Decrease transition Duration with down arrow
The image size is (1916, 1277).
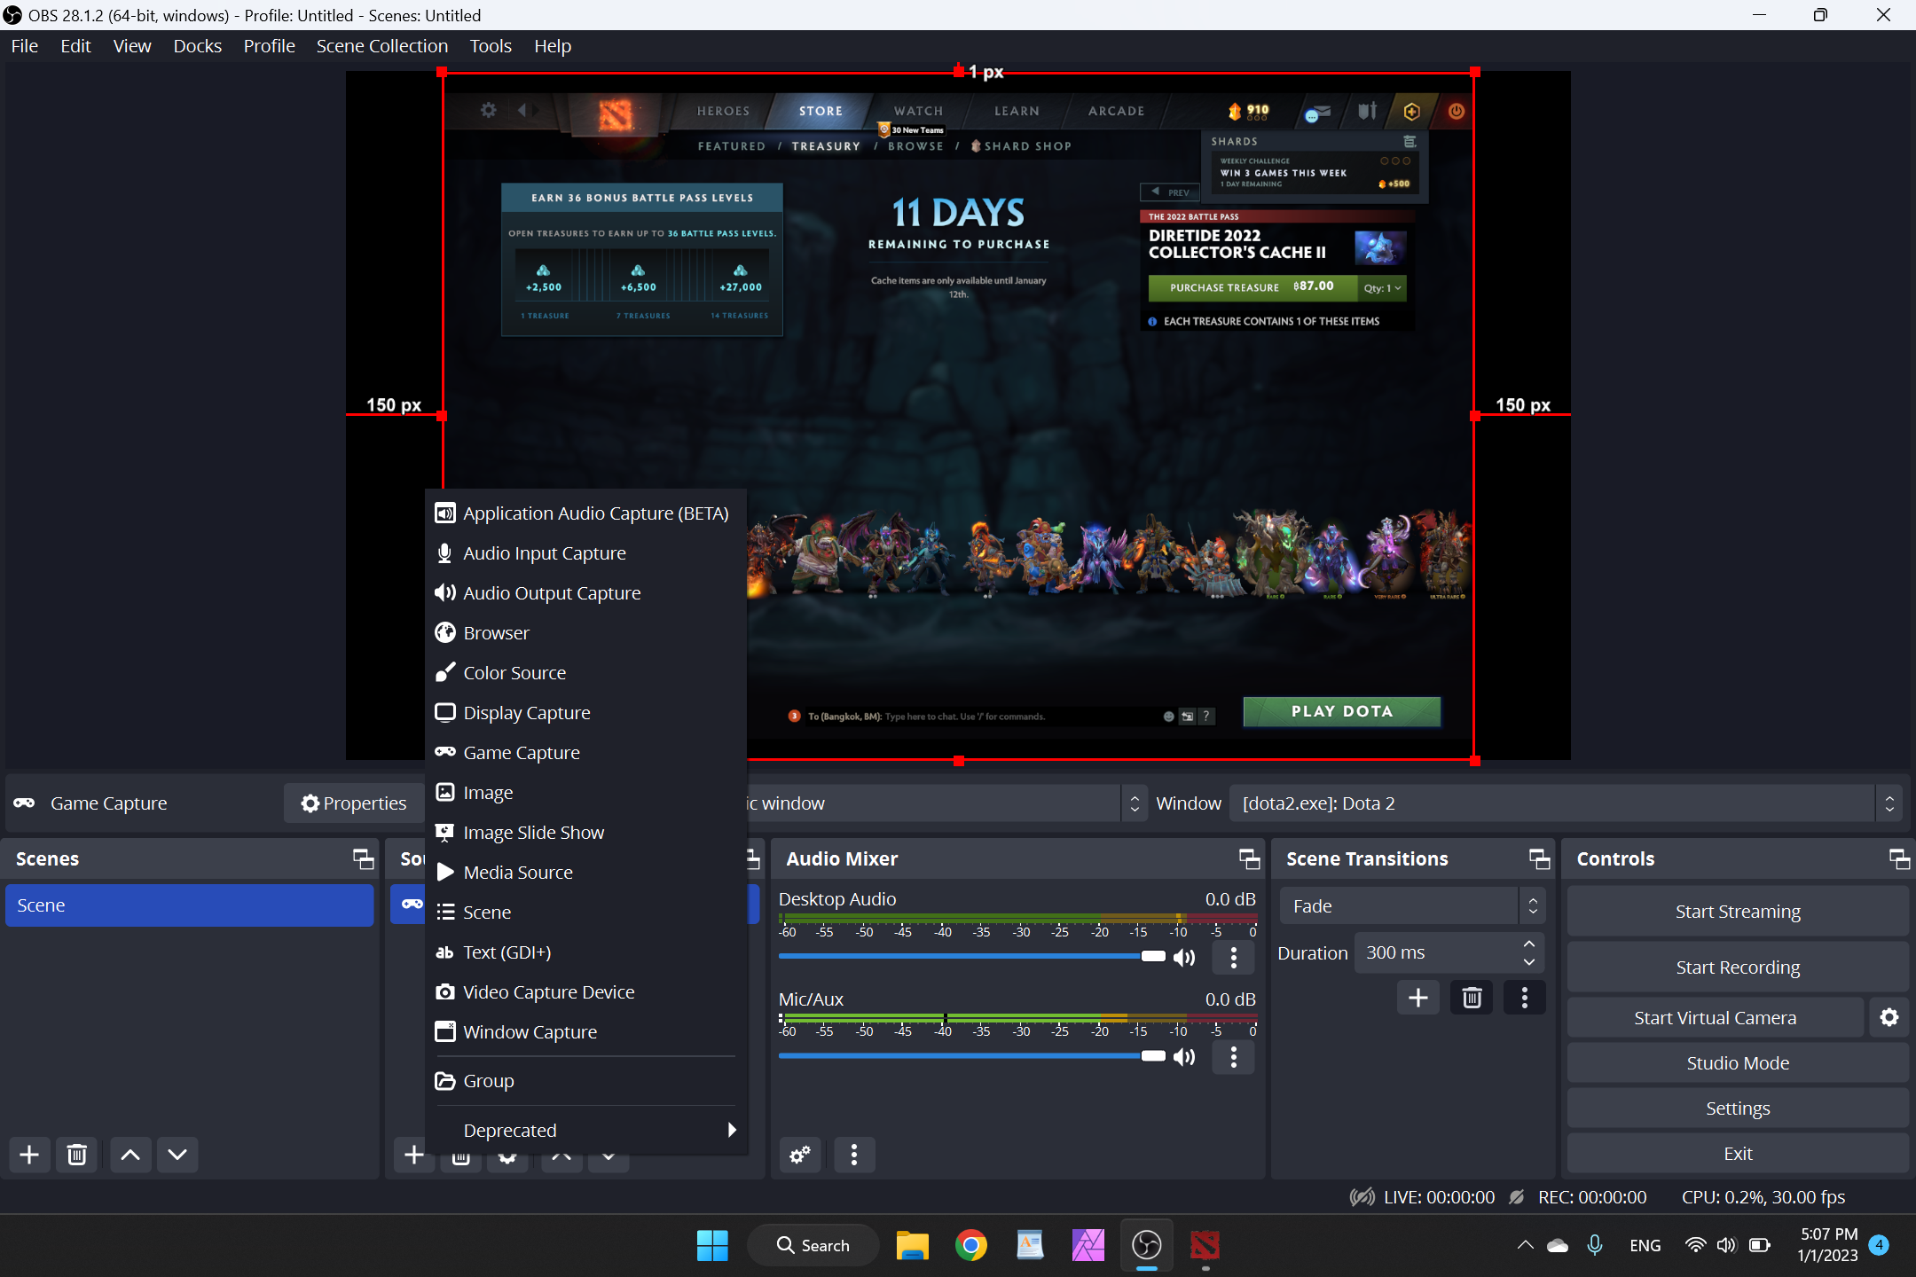1529,962
